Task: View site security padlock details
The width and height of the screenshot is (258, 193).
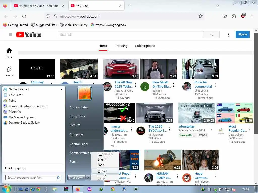Action: click(55, 16)
